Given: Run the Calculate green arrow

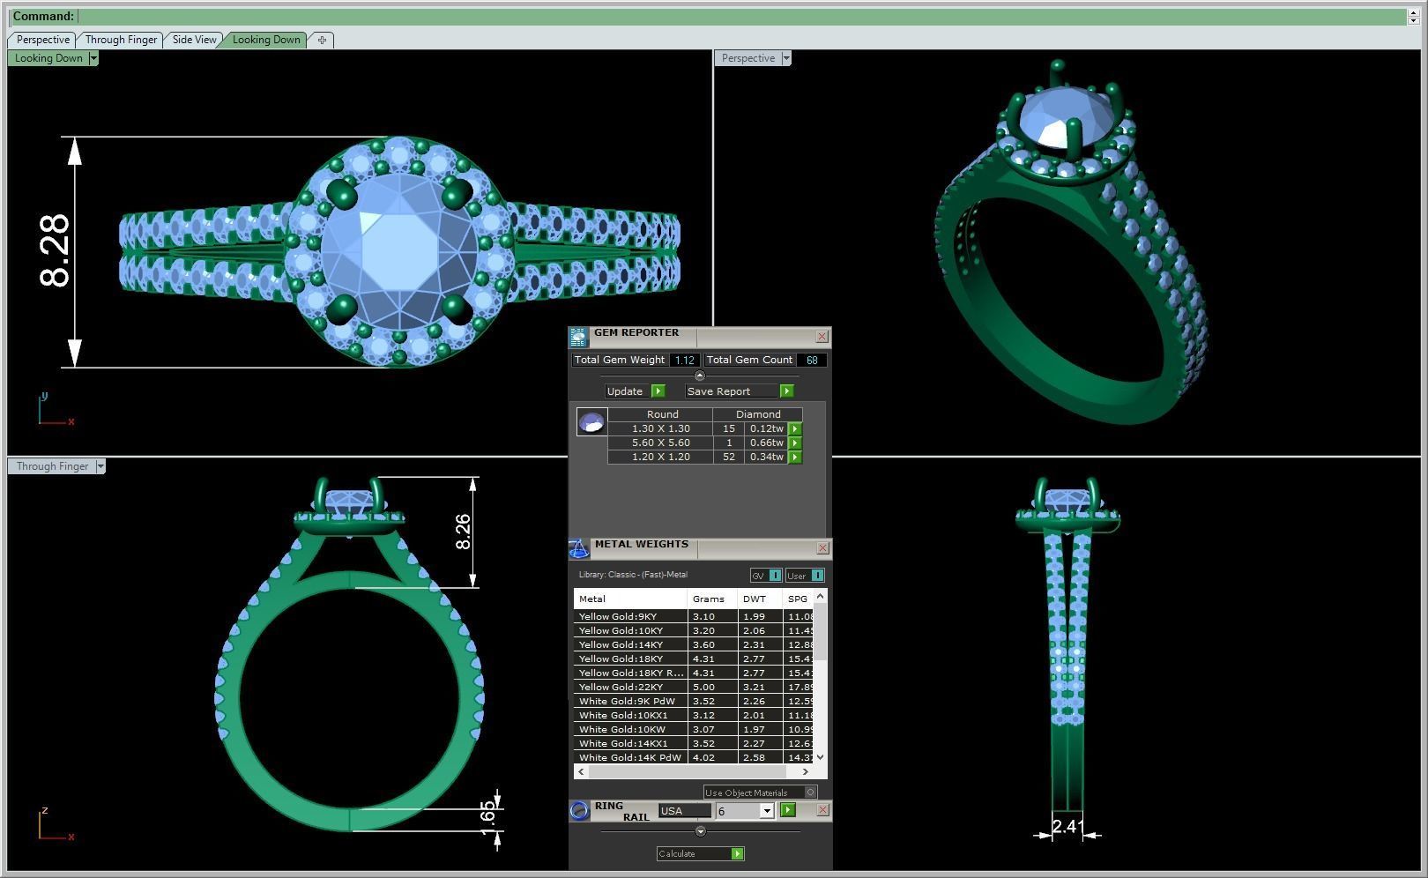Looking at the screenshot, I should click(x=738, y=853).
